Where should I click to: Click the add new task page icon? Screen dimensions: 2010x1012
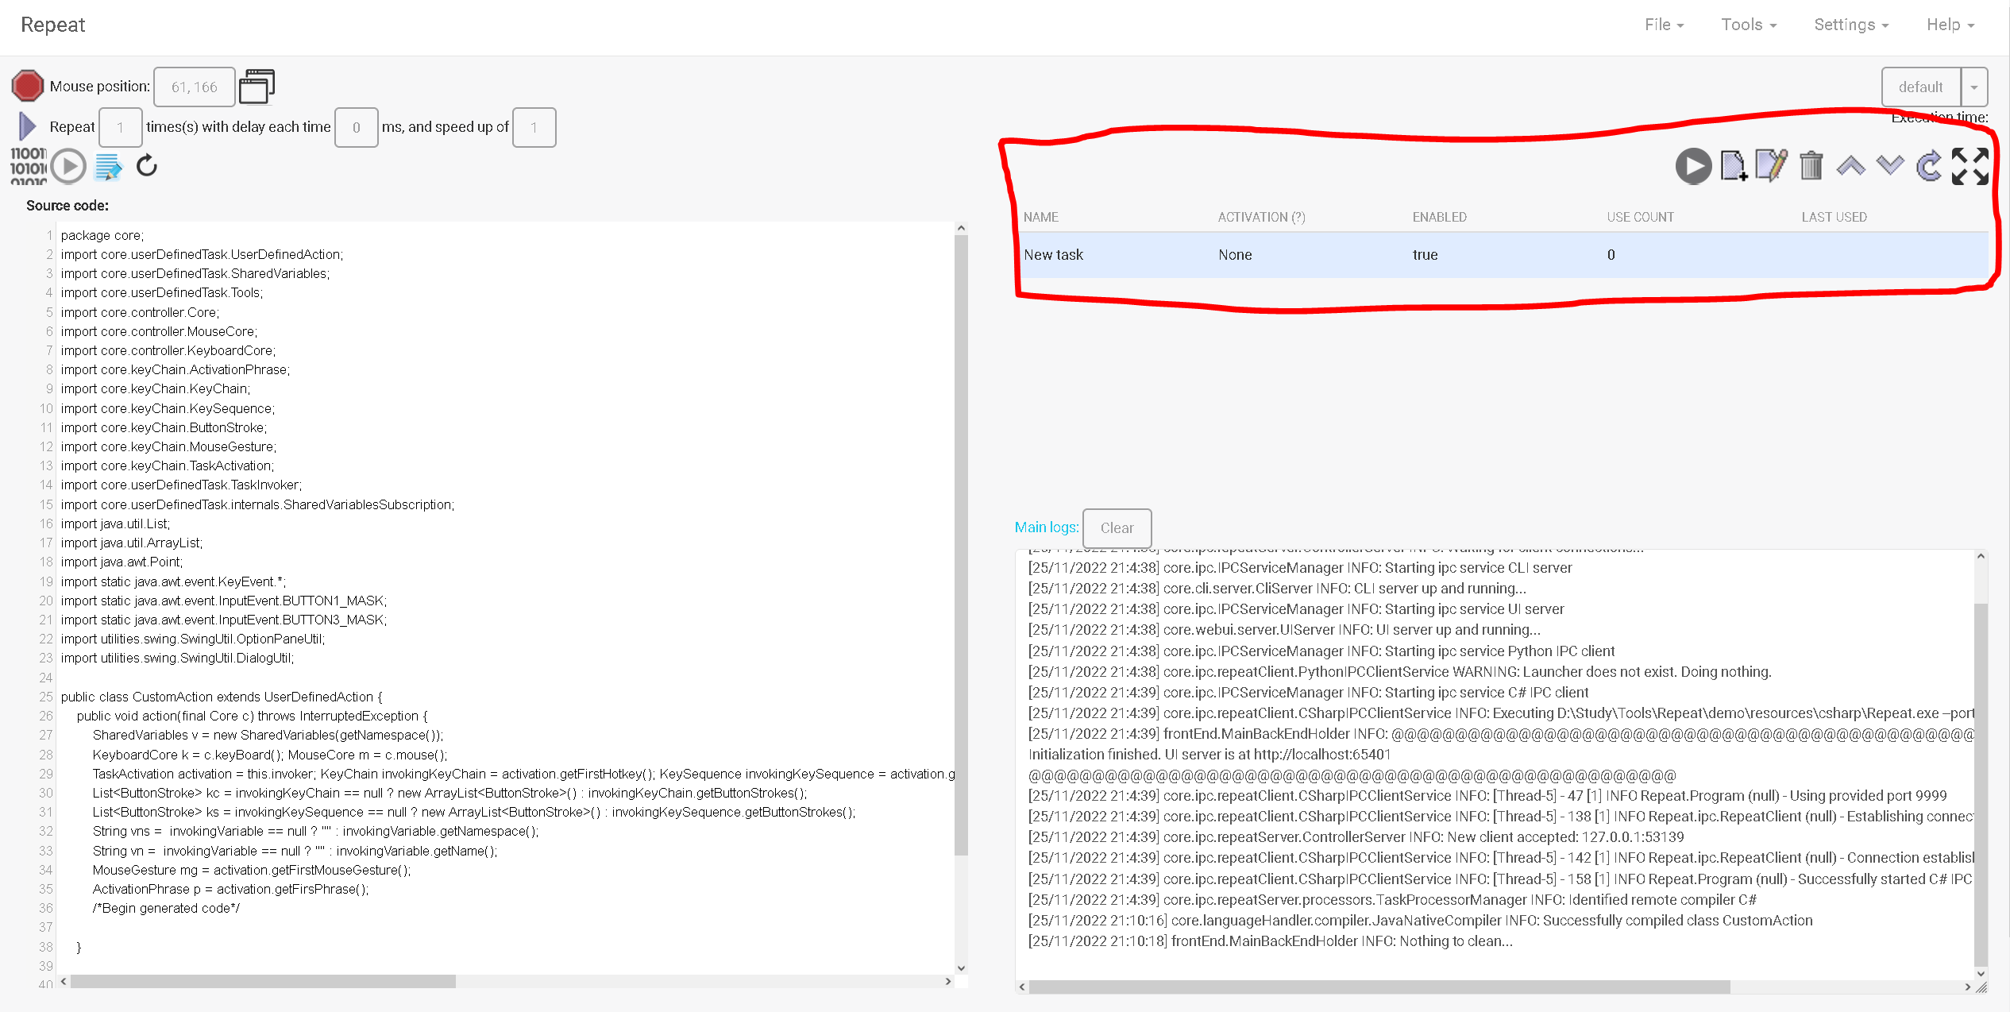pos(1733,166)
